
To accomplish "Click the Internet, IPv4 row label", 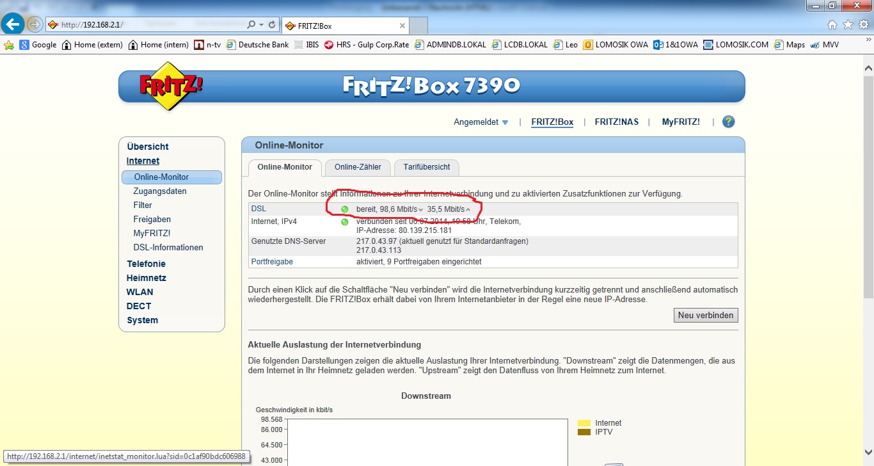I will 274,221.
